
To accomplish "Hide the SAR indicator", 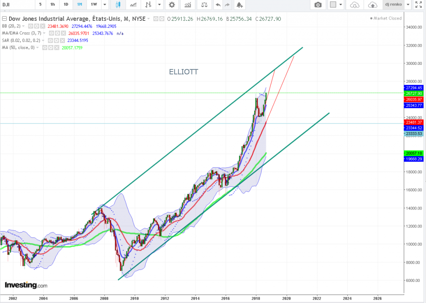I will (50, 40).
